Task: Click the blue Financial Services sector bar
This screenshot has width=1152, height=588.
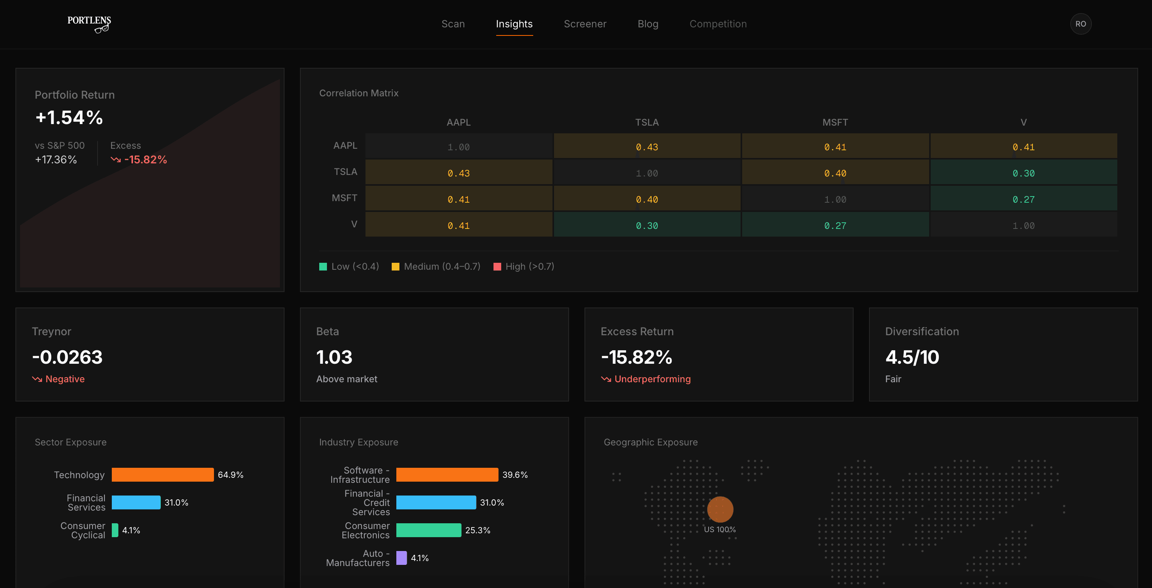Action: pos(136,502)
